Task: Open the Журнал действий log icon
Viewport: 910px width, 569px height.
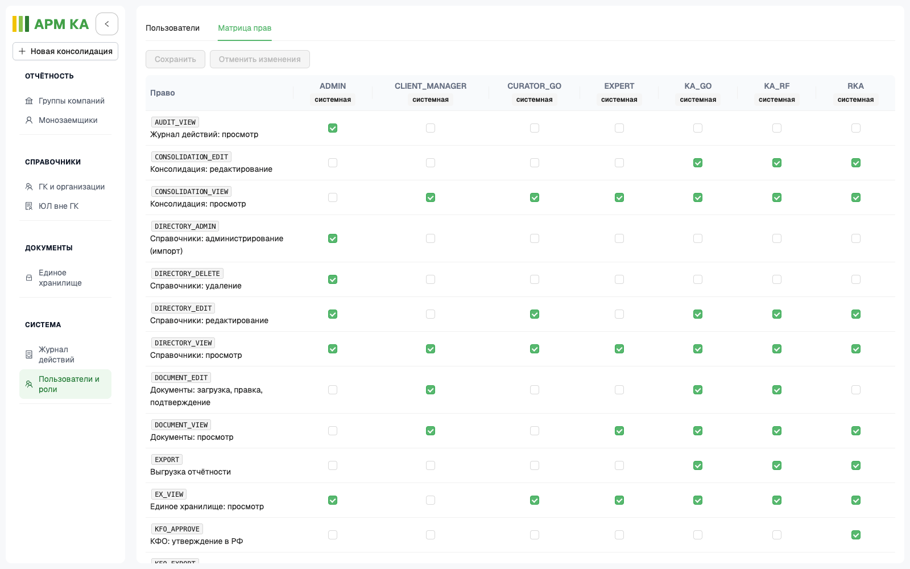Action: 29,354
